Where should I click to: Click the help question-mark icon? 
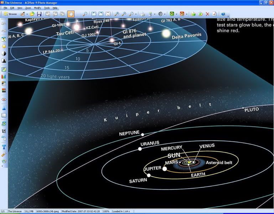(x=223, y=14)
